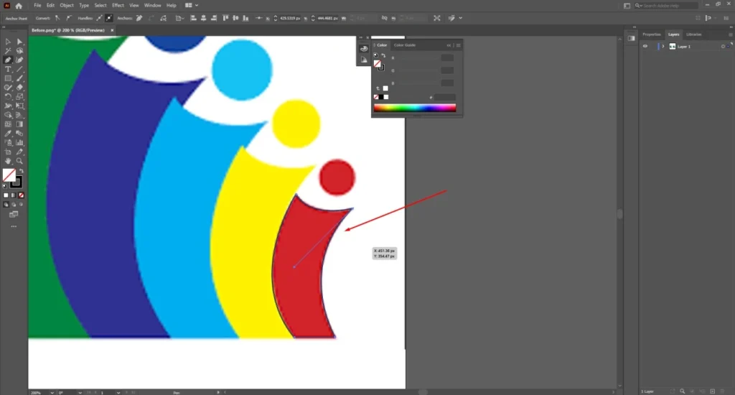Screen dimensions: 735x395
Task: Select the Mesh tool
Action: point(8,124)
